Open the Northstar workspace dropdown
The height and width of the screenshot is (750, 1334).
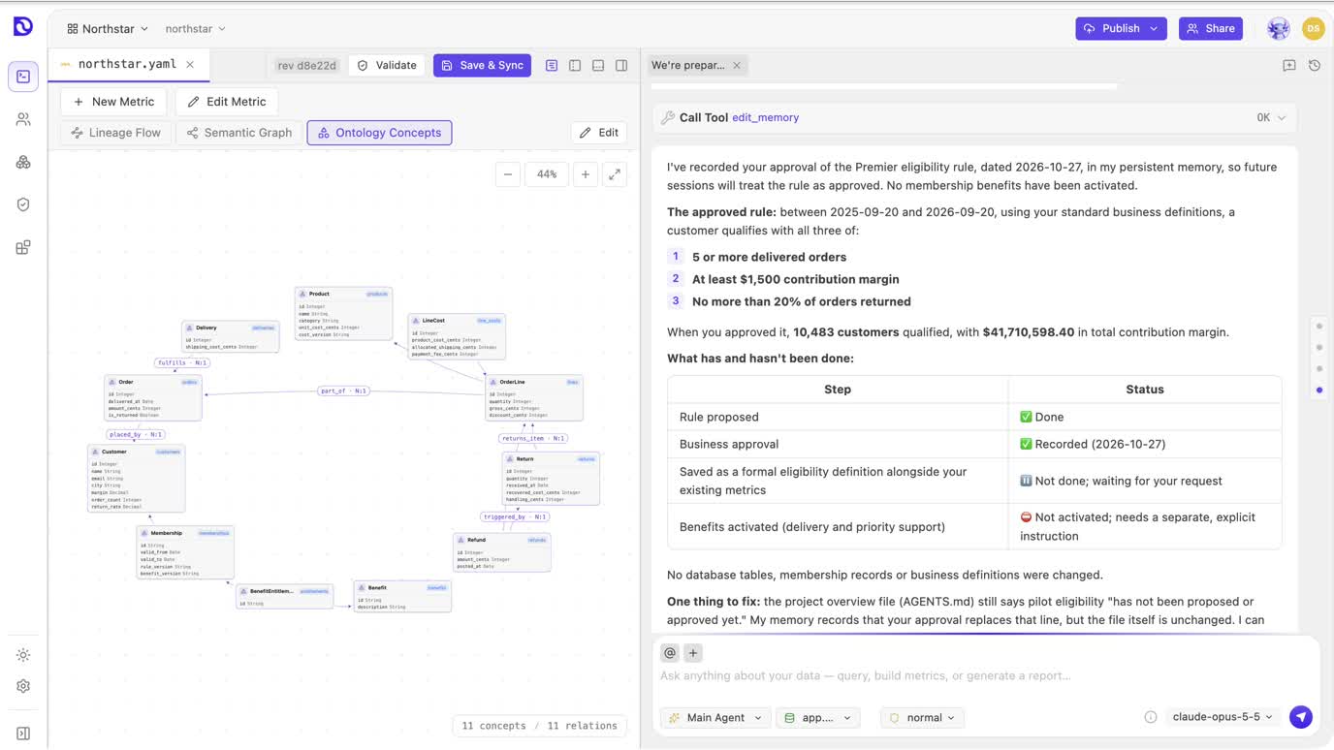point(108,29)
